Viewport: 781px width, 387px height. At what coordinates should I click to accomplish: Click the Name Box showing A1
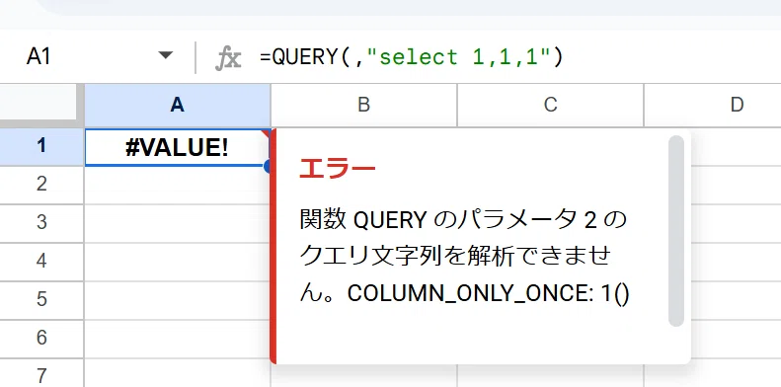coord(39,57)
